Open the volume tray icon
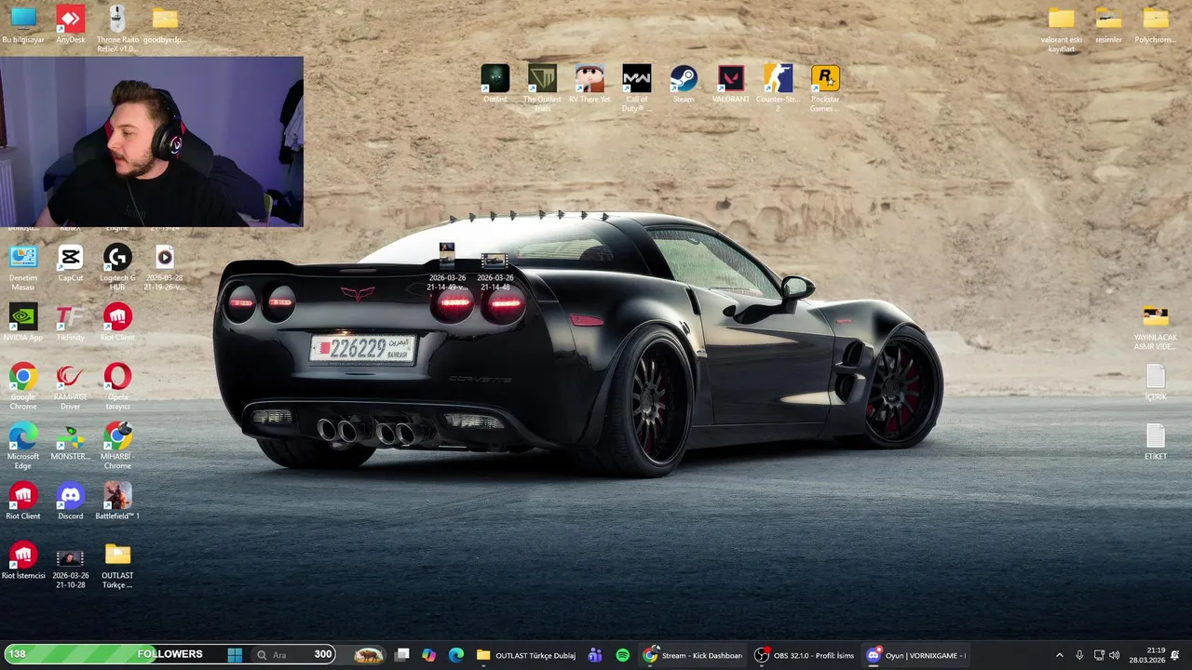 1115,655
